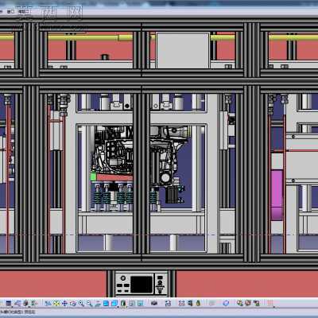Click the Zoom Out magnifier icon
318x318 pixels.
(89, 303)
